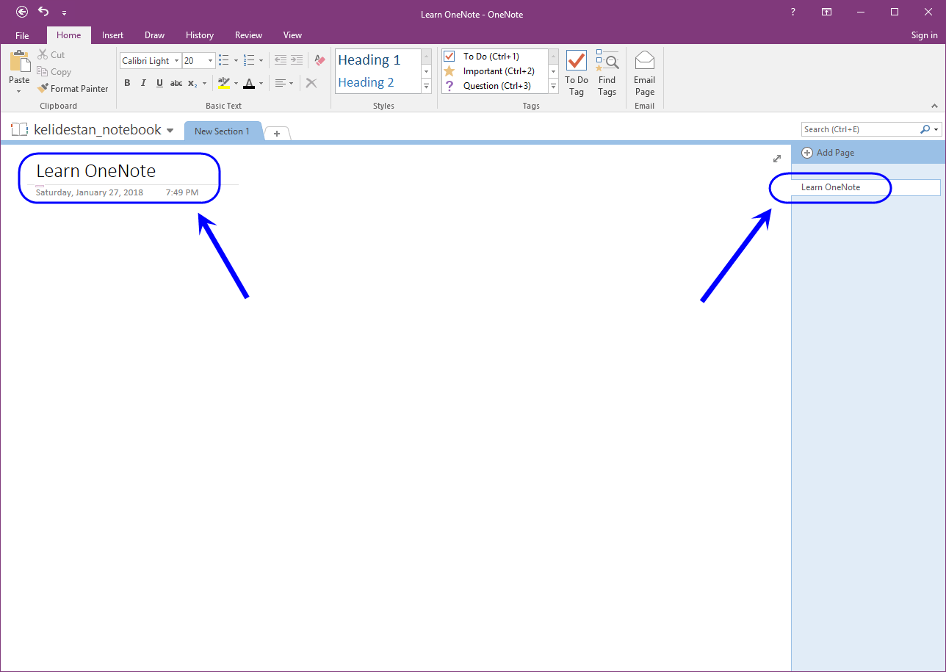Click the Increase Indent icon
This screenshot has height=672, width=946.
(x=297, y=61)
